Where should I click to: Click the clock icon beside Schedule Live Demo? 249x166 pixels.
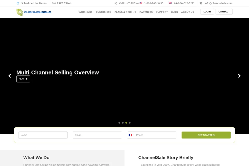click(18, 3)
